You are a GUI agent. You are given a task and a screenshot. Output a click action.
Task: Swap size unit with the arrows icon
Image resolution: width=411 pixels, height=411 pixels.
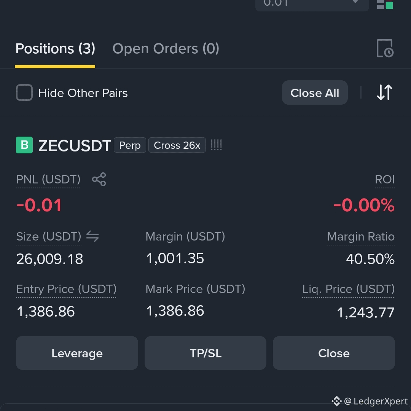[x=92, y=236]
